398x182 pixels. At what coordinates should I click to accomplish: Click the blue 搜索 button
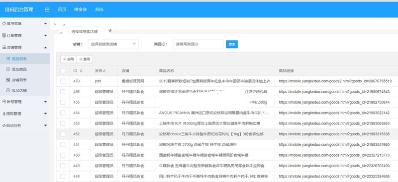[232, 44]
